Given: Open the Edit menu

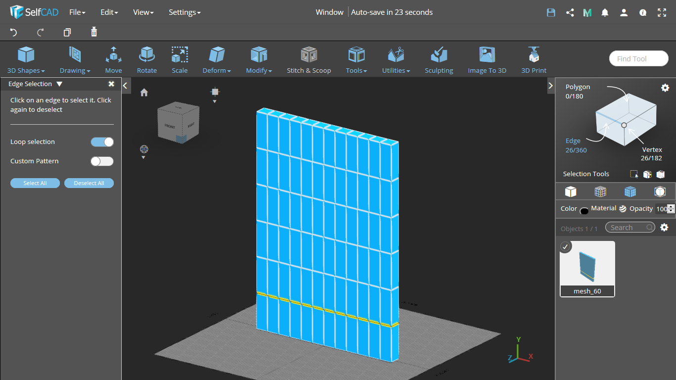Looking at the screenshot, I should (109, 12).
